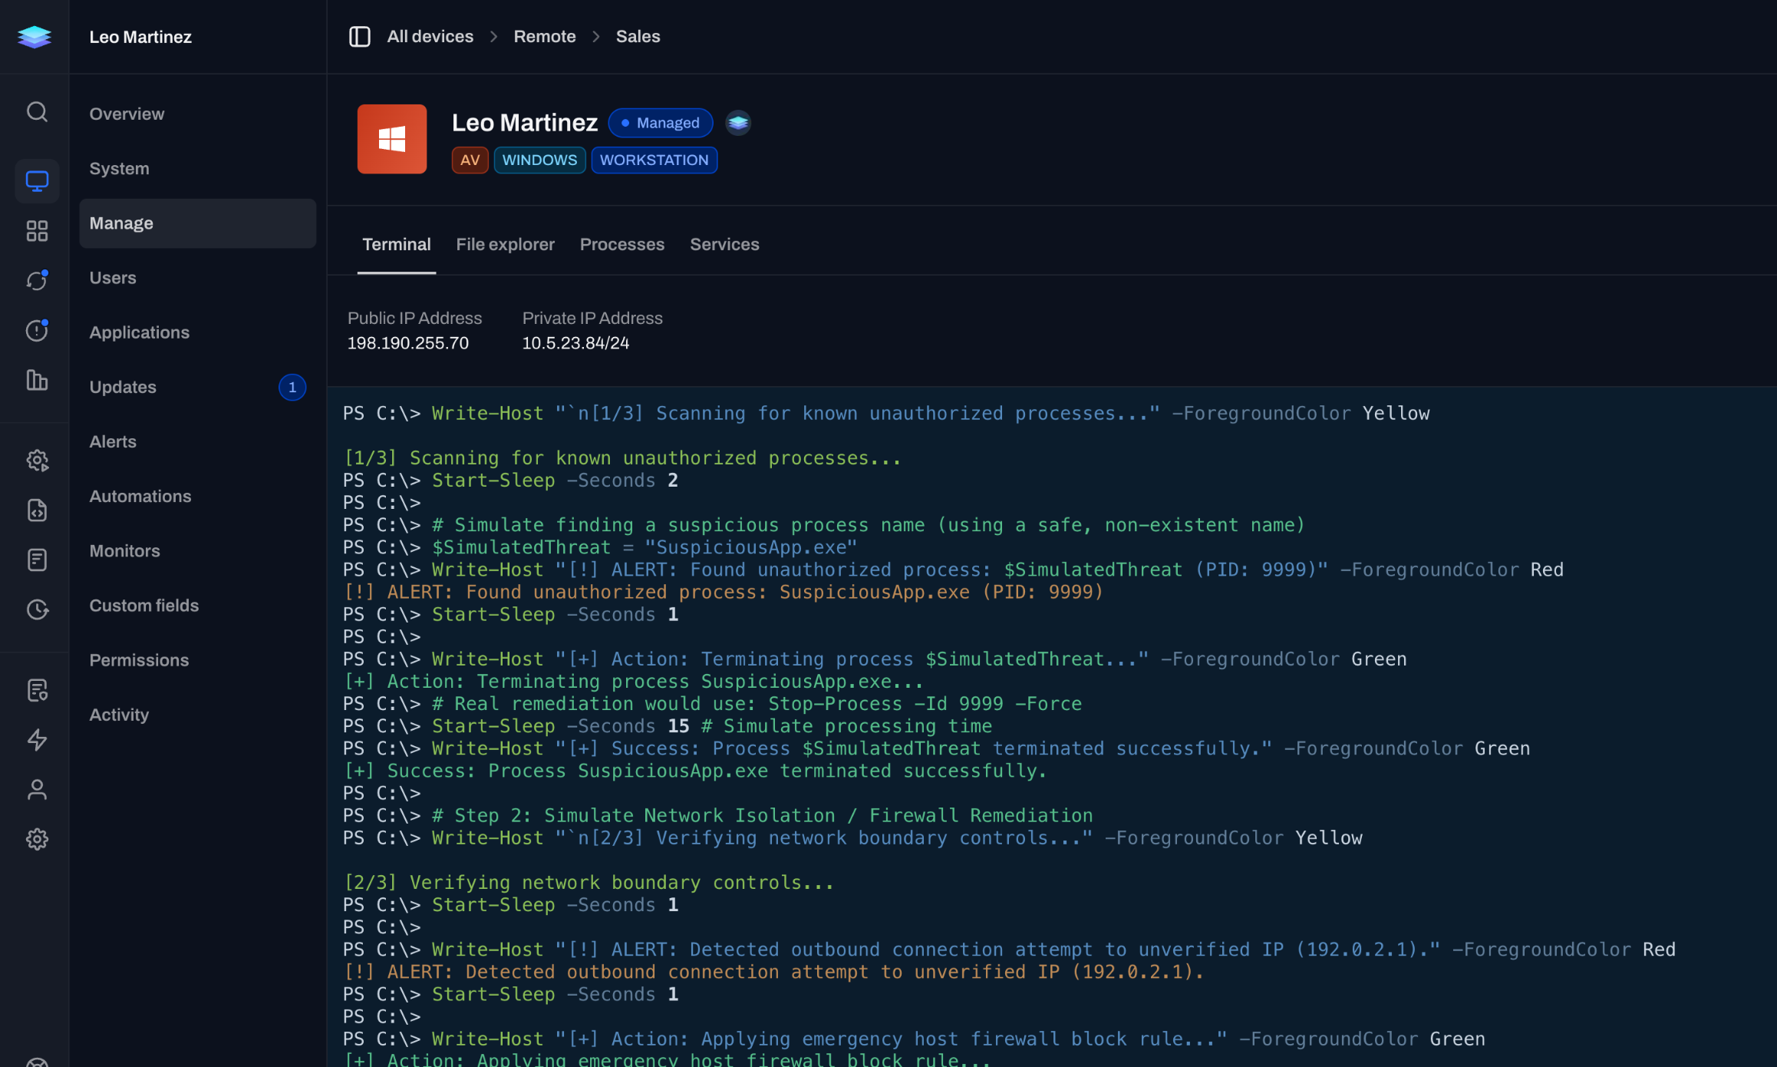Open the Automations section
The height and width of the screenshot is (1067, 1777).
pyautogui.click(x=198, y=496)
